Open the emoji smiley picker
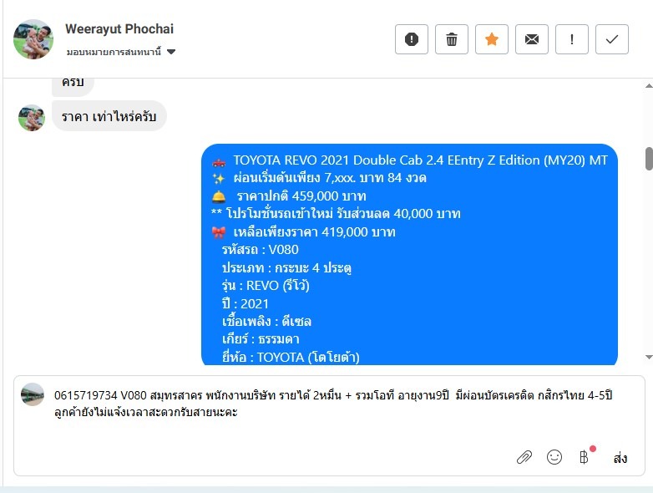 pyautogui.click(x=554, y=457)
